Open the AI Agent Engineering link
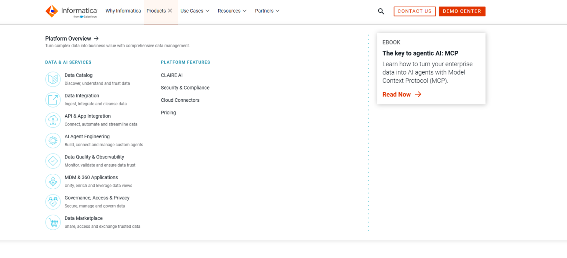The width and height of the screenshot is (567, 258). (87, 137)
